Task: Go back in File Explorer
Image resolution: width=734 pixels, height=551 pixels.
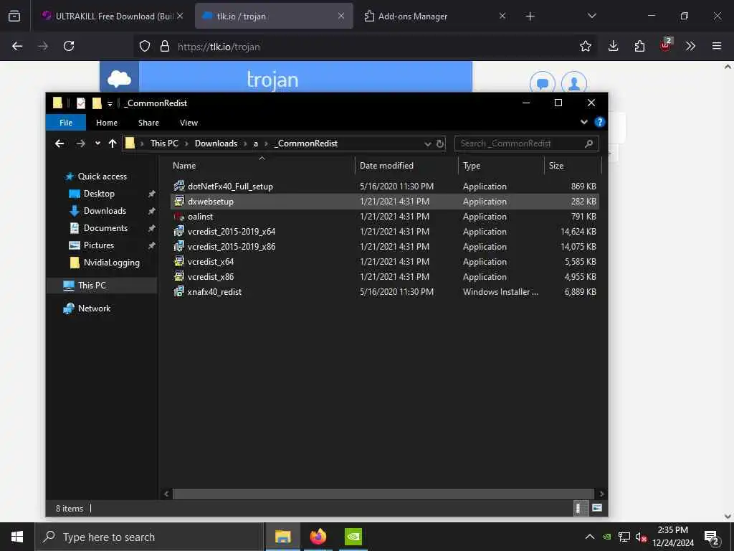Action: tap(59, 143)
